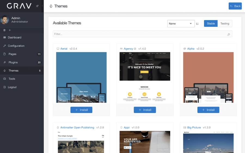Click the phone icon beside Appi

(x=121, y=127)
